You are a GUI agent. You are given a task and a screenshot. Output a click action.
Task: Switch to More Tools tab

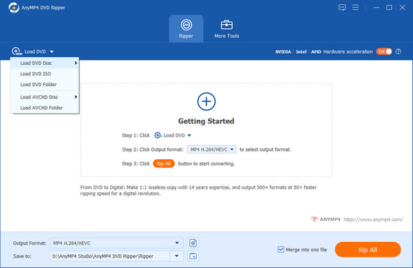tap(226, 28)
